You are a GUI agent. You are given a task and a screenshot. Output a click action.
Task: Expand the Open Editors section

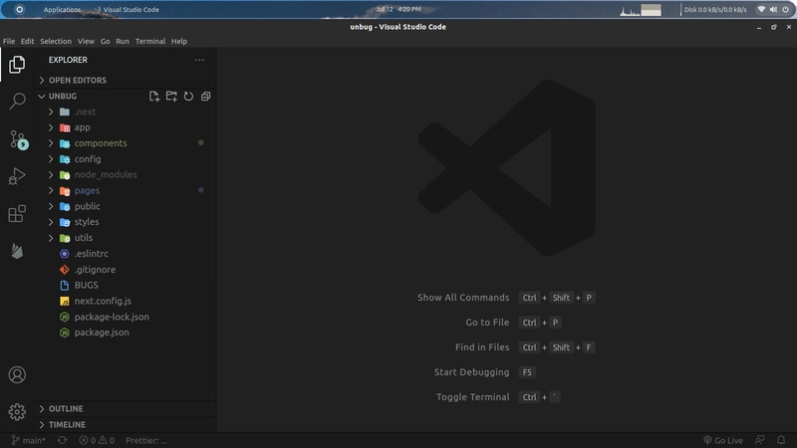tap(126, 81)
